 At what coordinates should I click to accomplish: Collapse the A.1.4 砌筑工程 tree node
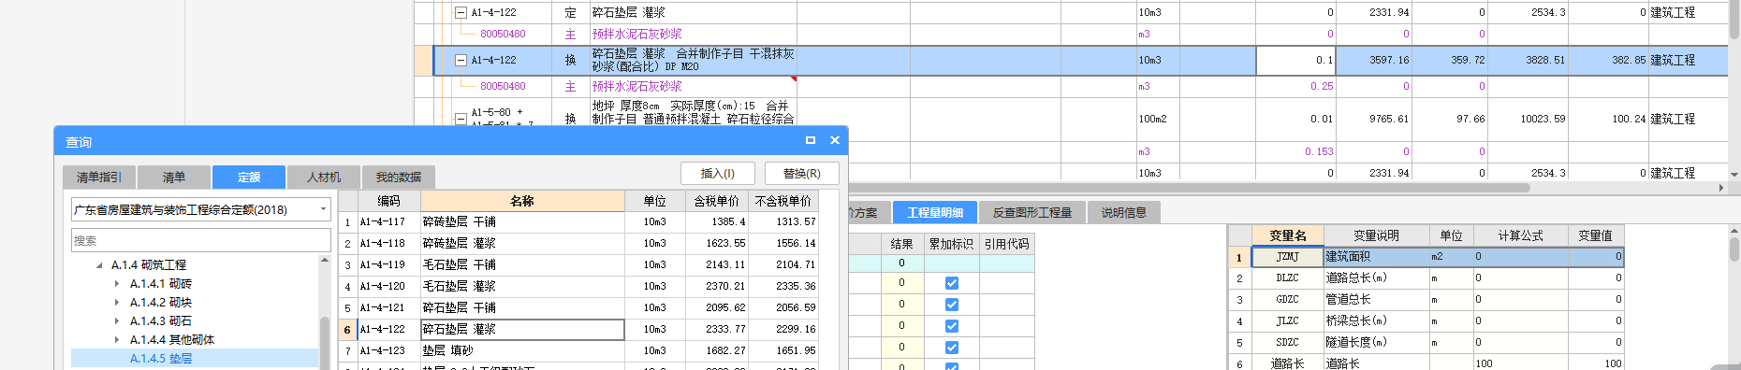pos(99,265)
